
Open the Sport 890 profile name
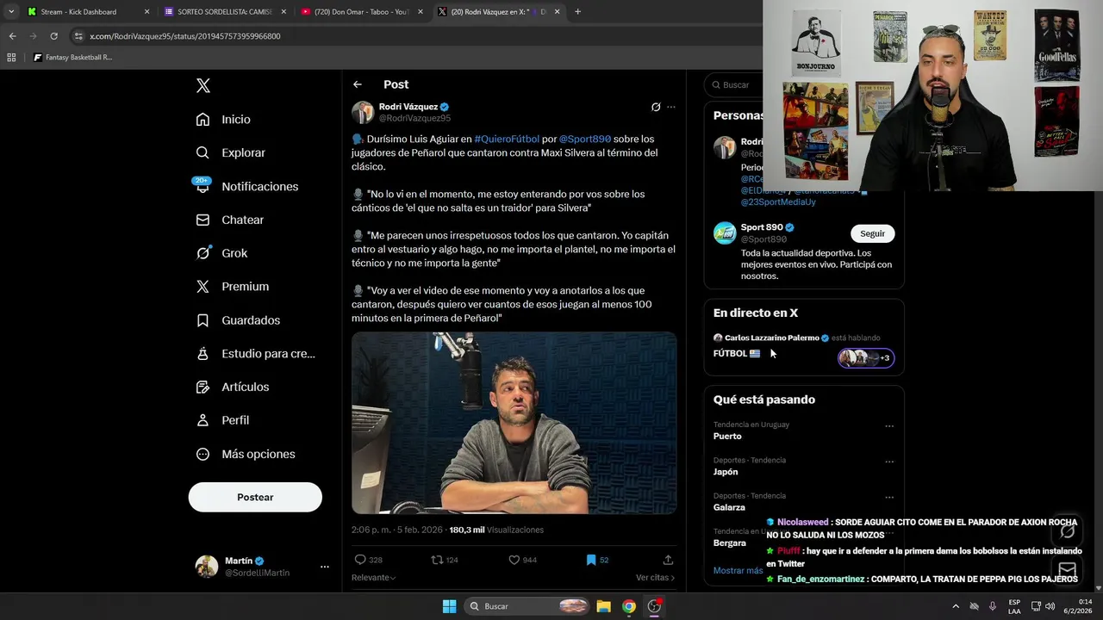tap(762, 227)
